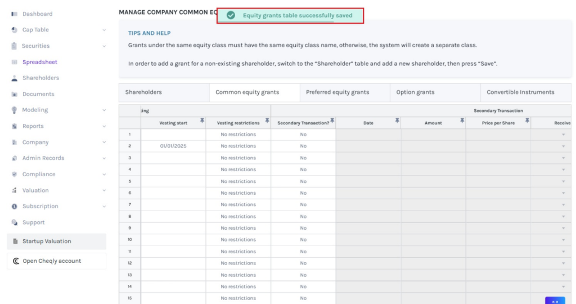Screen dimensions: 576x304
Task: Click the Valuation chart icon
Action: point(15,191)
